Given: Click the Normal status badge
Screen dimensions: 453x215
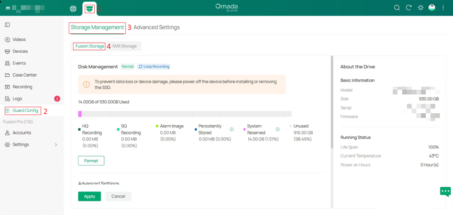Looking at the screenshot, I should click(127, 66).
